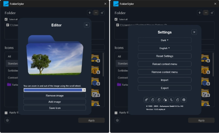Image resolution: width=219 pixels, height=133 pixels.
Task: Pick the Wi-Fi folder icon, left window
Action: (x=95, y=81)
